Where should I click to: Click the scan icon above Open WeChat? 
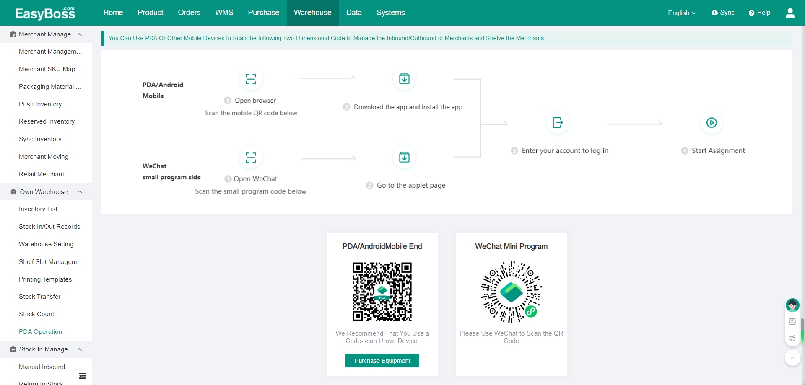click(x=251, y=157)
